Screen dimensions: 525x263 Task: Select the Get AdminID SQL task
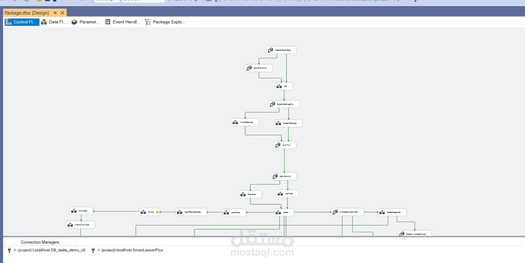tap(284, 176)
